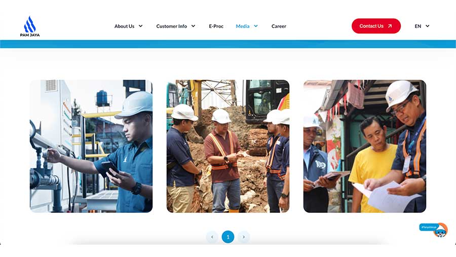This screenshot has height=257, width=456.
Task: Open the technician with phone photo
Action: click(x=91, y=146)
